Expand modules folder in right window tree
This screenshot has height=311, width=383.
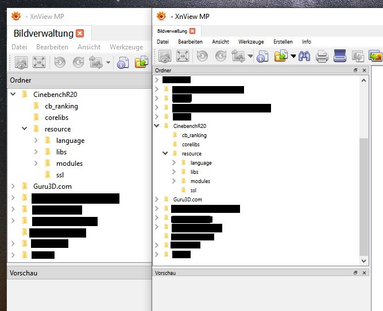(173, 181)
